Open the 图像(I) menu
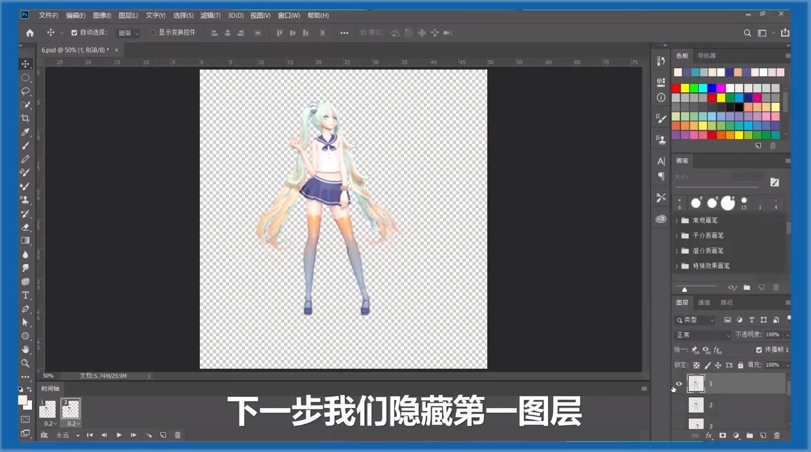811x452 pixels. point(102,15)
